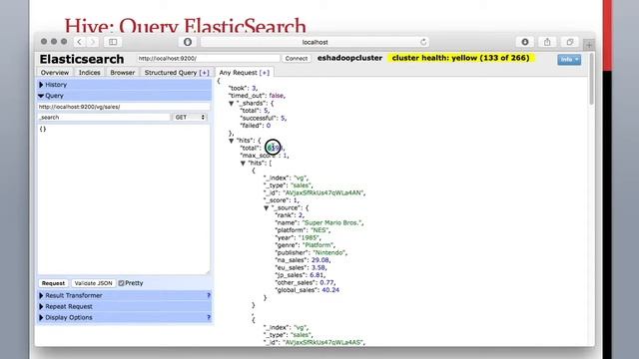This screenshot has height=359, width=639.
Task: Click the timed_out false value
Action: [276, 96]
